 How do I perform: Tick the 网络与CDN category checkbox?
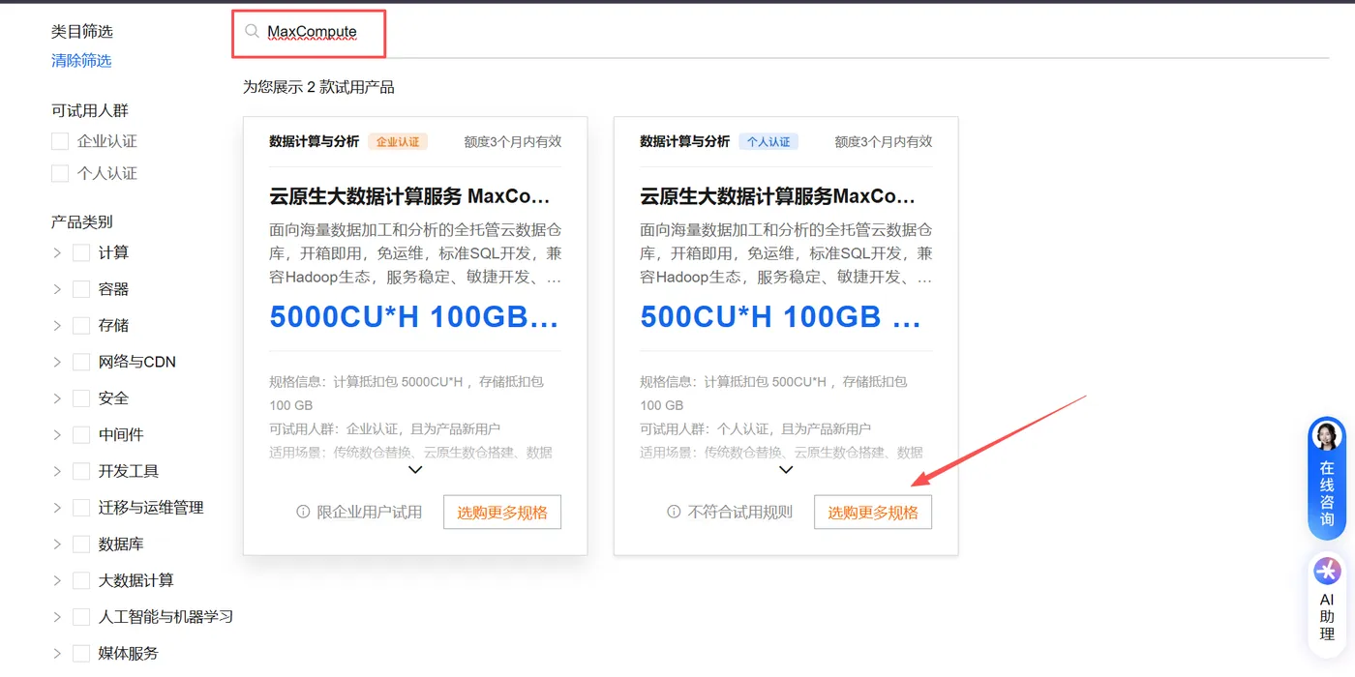[x=81, y=362]
